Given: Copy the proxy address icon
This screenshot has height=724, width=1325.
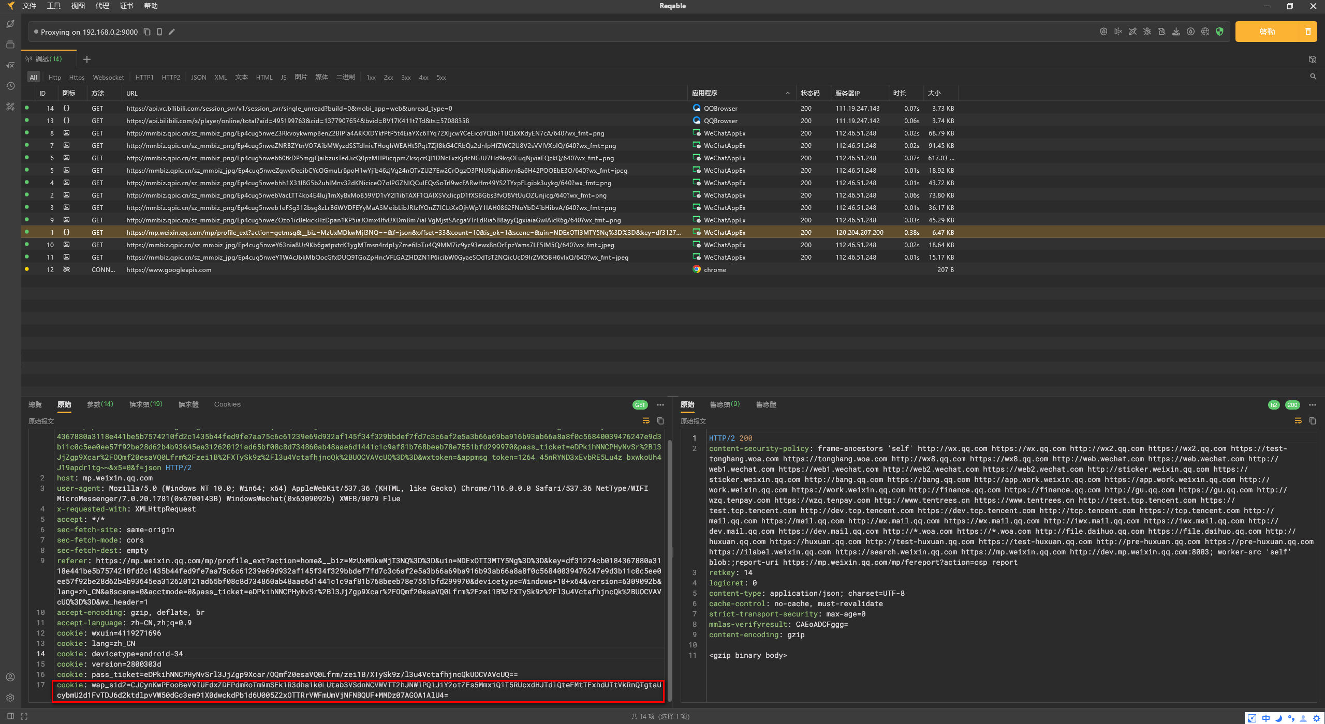Looking at the screenshot, I should pos(147,32).
